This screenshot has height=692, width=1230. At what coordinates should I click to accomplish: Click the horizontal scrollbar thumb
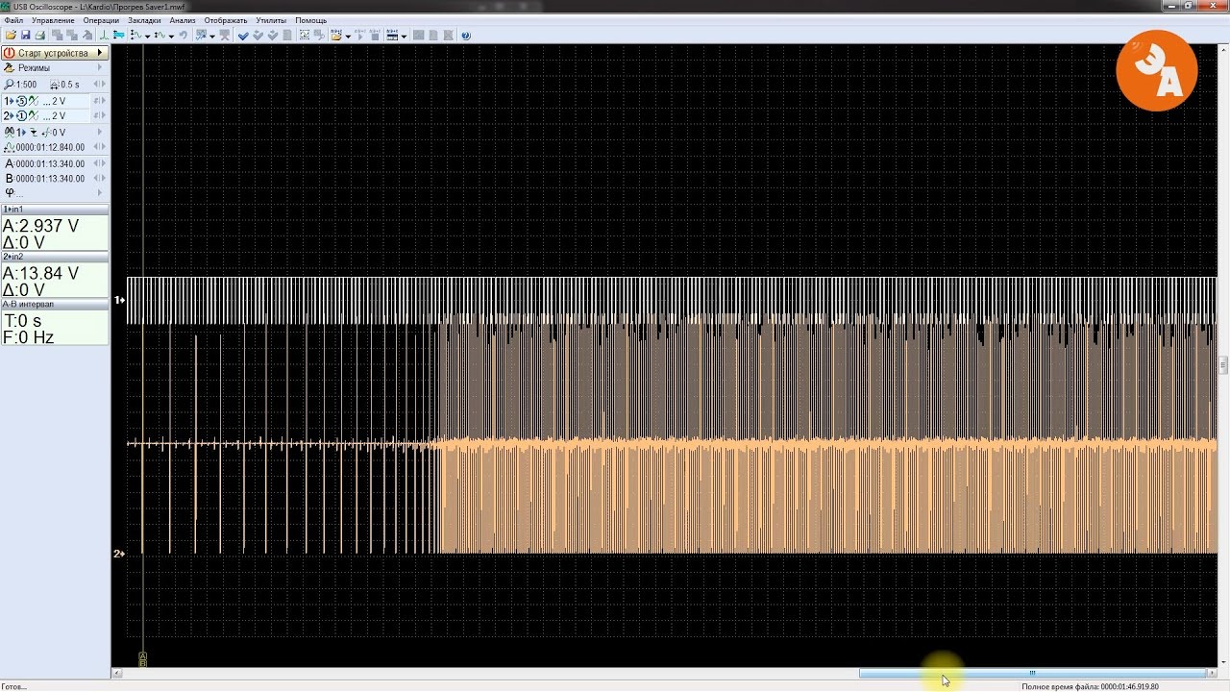1032,673
